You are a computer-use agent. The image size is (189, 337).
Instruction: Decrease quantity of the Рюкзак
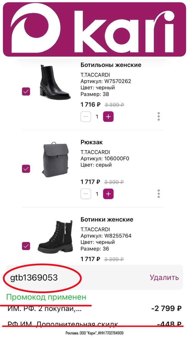[x=86, y=194]
